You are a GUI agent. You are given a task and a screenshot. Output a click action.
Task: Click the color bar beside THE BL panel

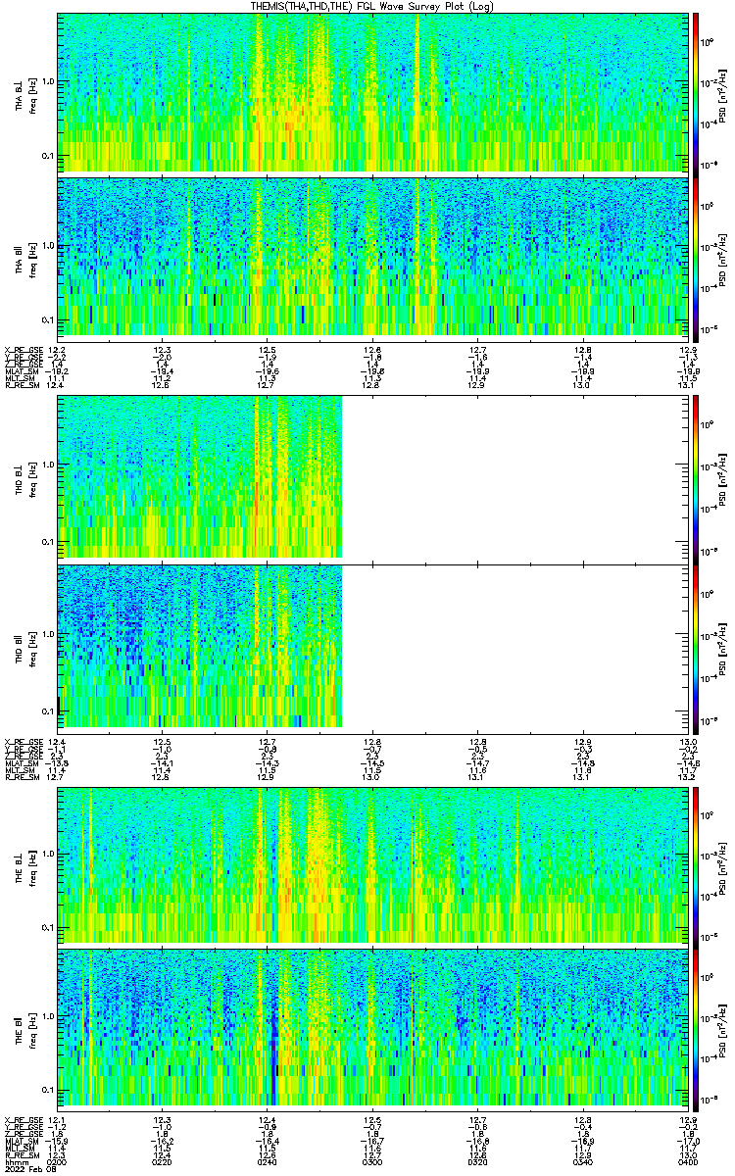pyautogui.click(x=696, y=865)
